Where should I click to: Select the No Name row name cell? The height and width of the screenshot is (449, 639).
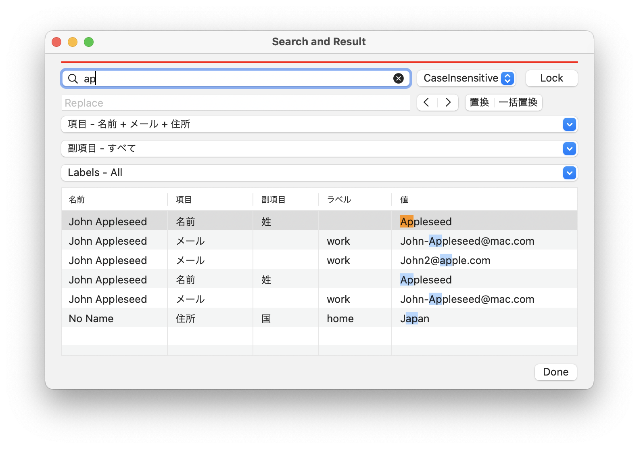[x=91, y=319]
